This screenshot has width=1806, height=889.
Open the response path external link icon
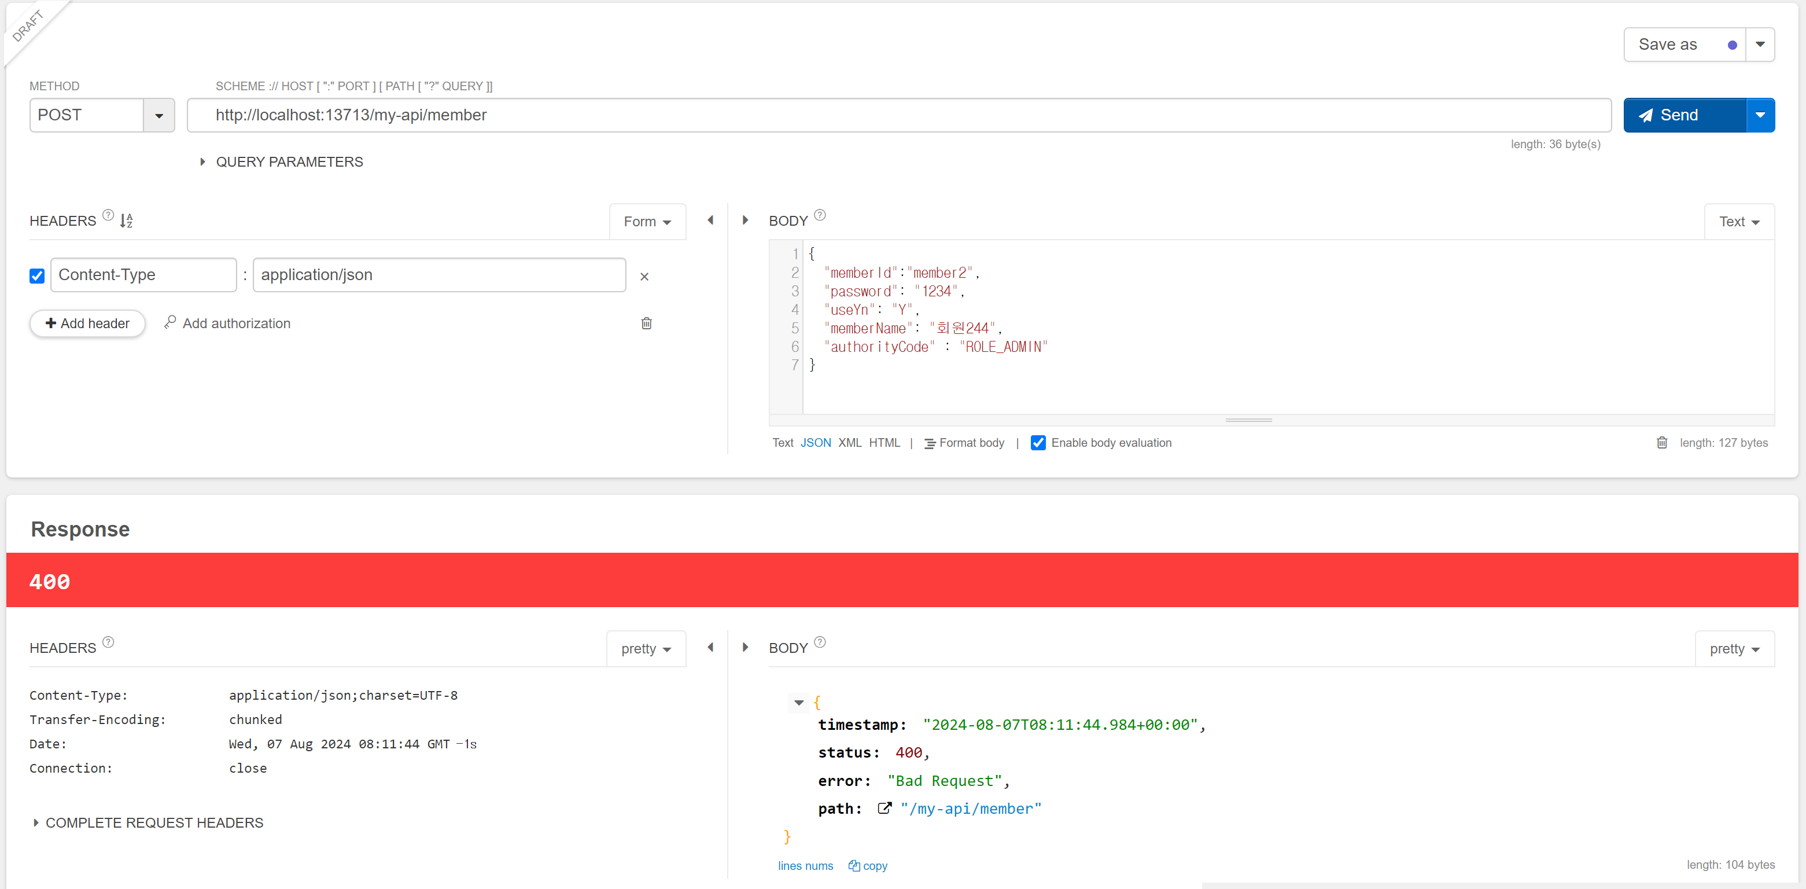[x=884, y=809]
